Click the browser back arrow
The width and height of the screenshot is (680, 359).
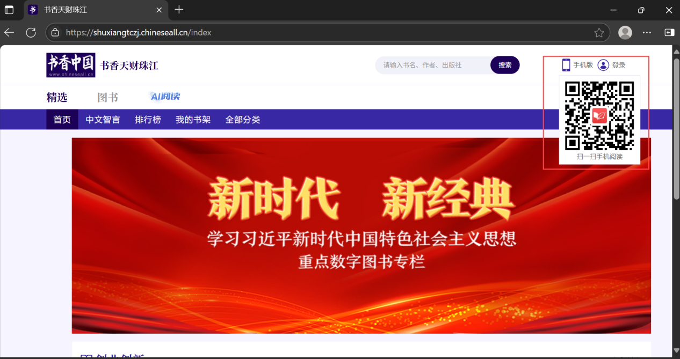[9, 33]
